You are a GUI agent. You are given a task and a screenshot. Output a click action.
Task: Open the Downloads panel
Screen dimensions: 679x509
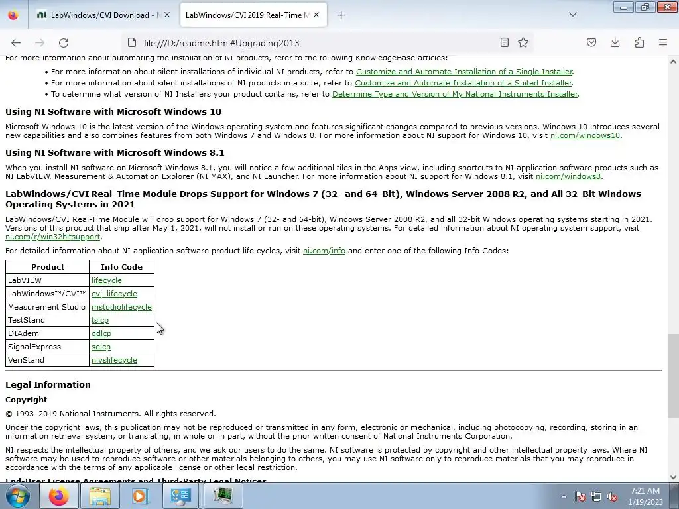point(615,42)
